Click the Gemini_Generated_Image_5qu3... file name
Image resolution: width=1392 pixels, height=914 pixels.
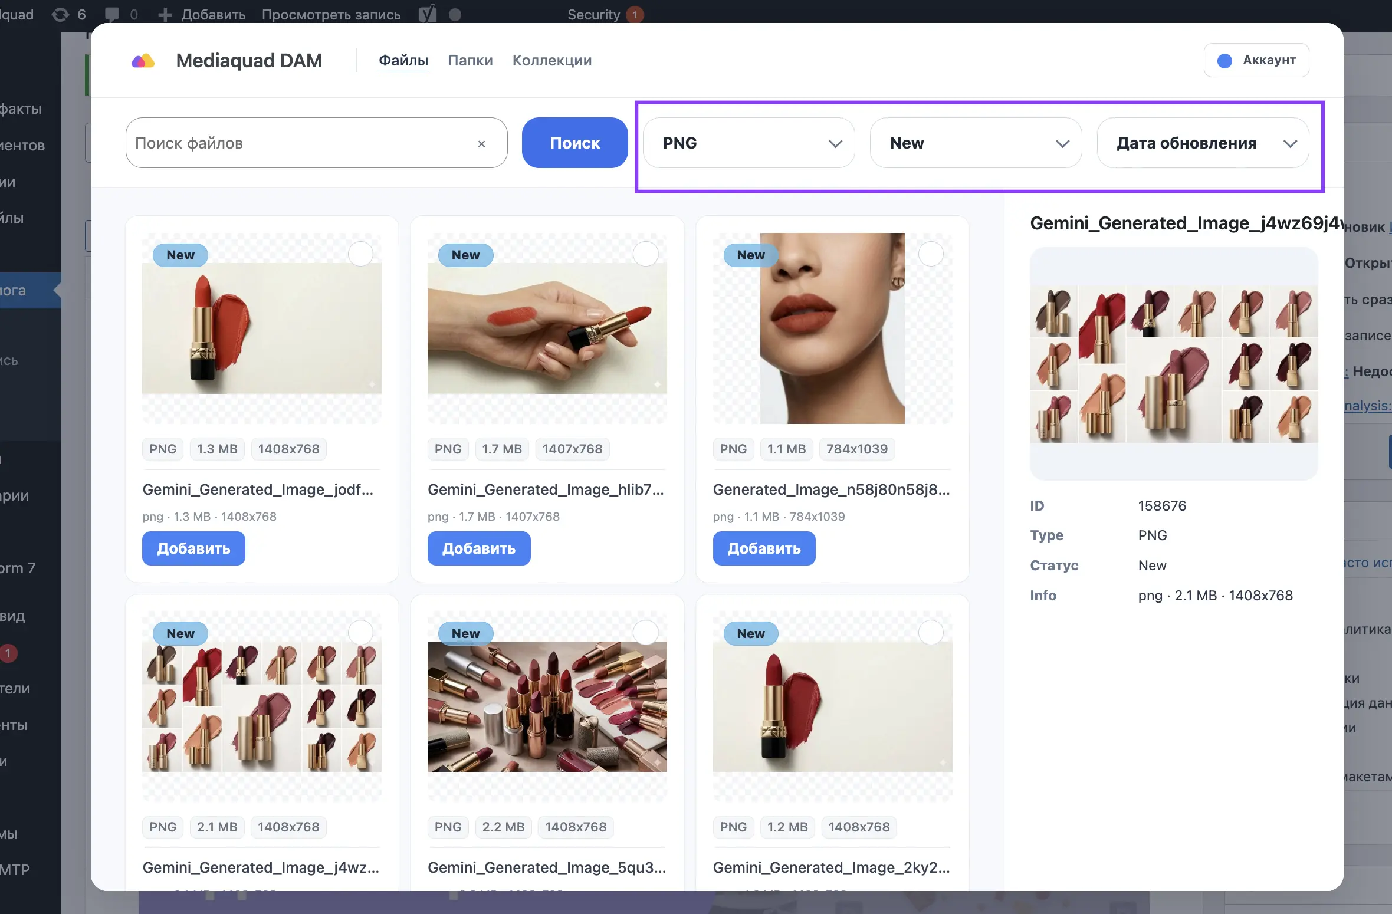click(x=547, y=867)
